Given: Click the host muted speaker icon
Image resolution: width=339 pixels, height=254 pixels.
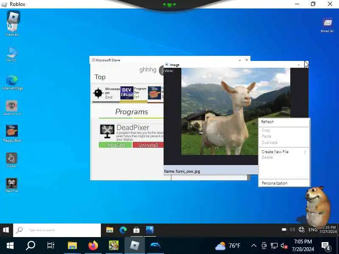Looking at the screenshot, I should click(284, 246).
